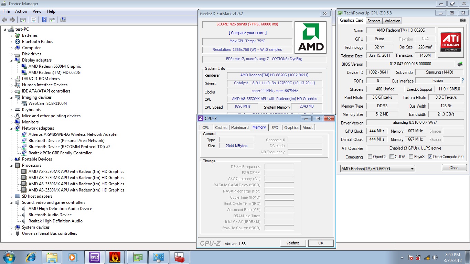Collapse the Network adapters node
The height and width of the screenshot is (264, 470).
coord(11,128)
